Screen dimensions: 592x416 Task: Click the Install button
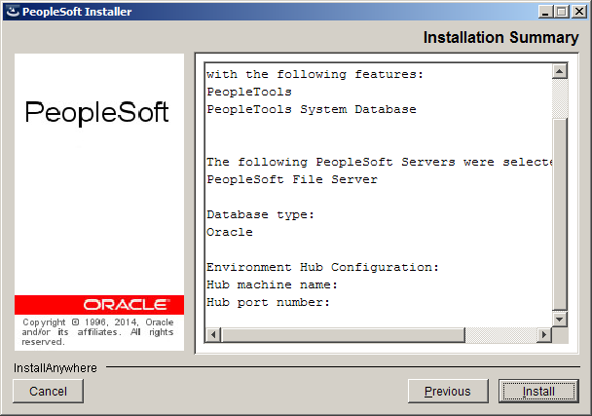538,391
